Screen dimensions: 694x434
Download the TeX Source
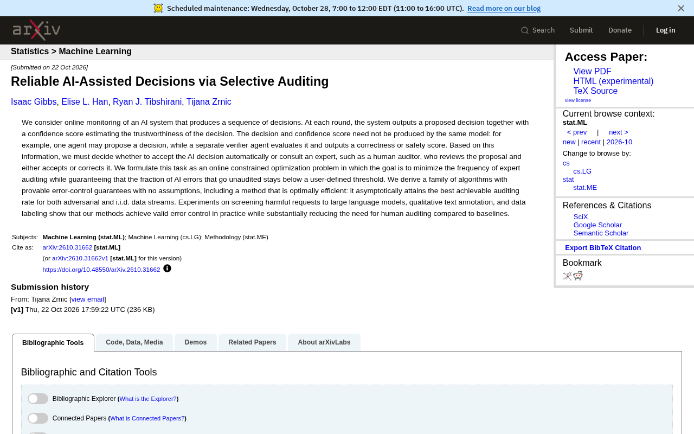click(595, 91)
